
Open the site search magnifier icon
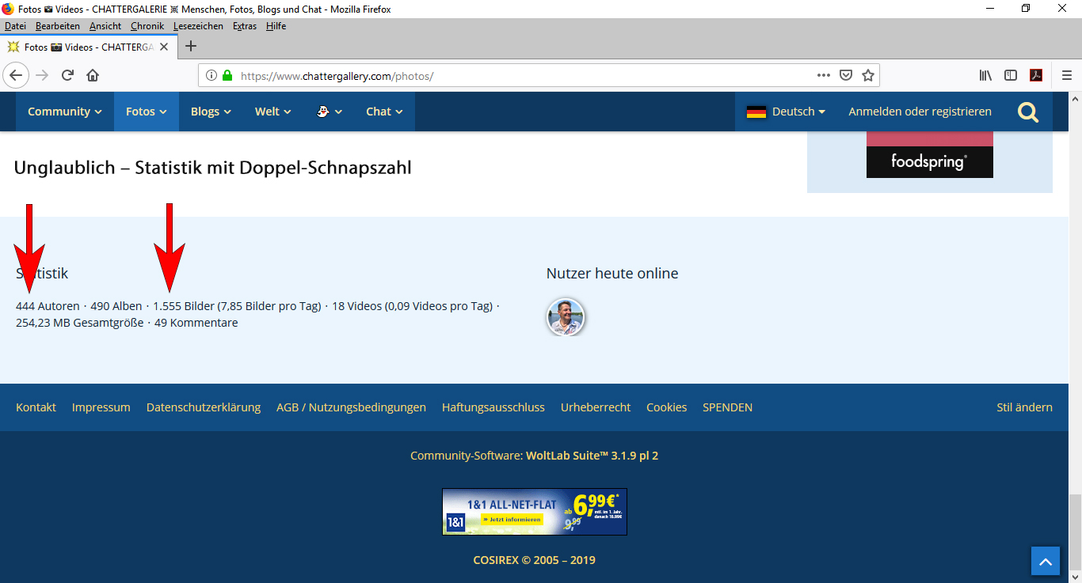point(1027,112)
